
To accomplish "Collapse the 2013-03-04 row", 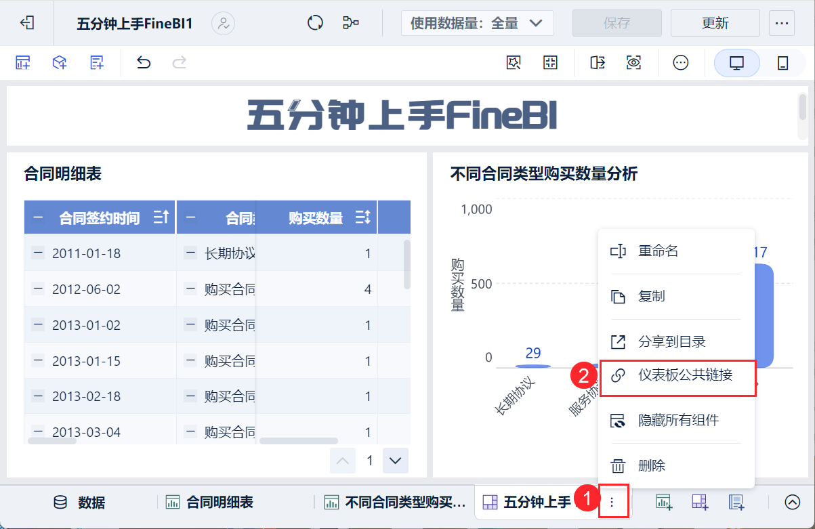I will pos(38,431).
